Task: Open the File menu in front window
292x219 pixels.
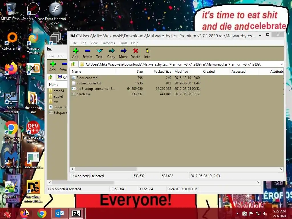Action: (74, 43)
